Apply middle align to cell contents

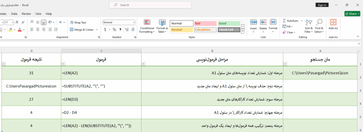pyautogui.click(x=38, y=22)
